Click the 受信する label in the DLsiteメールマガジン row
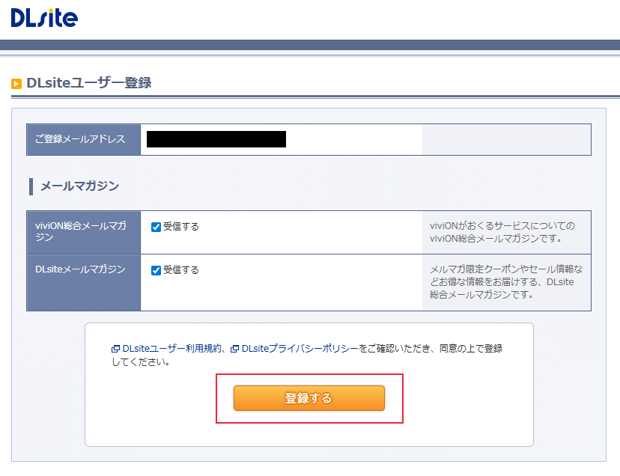The height and width of the screenshot is (476, 620). 181,270
